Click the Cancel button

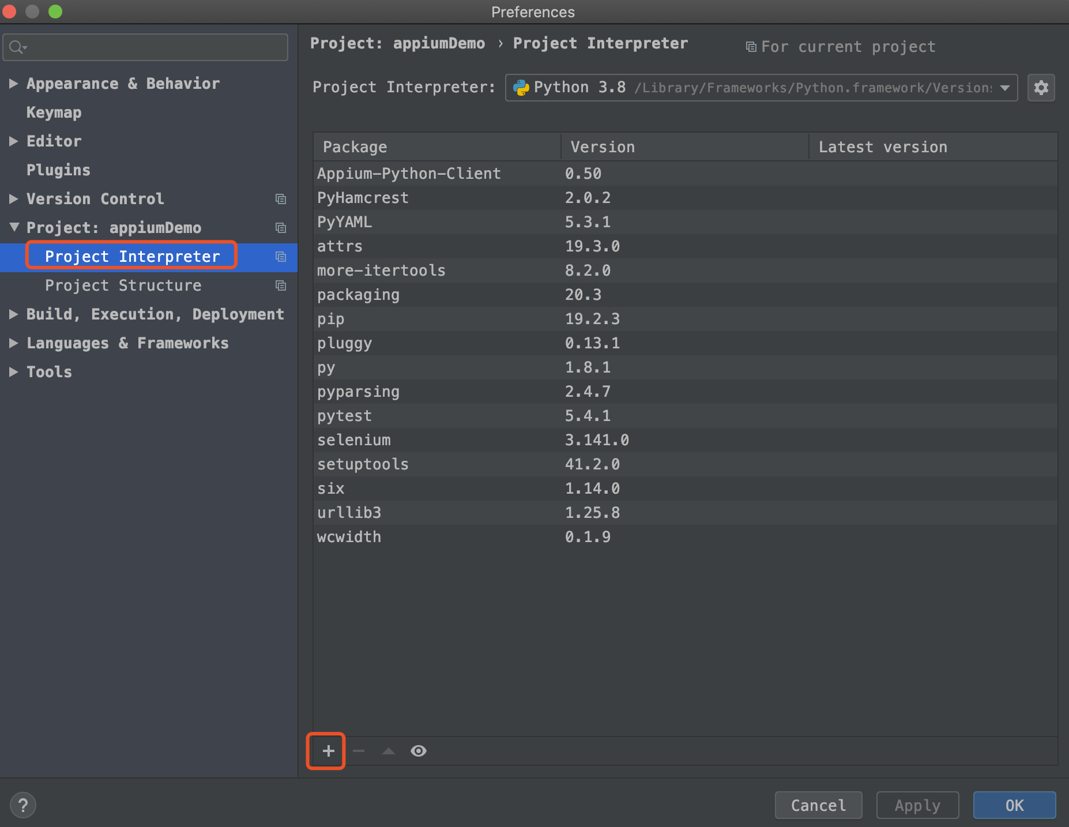tap(819, 805)
